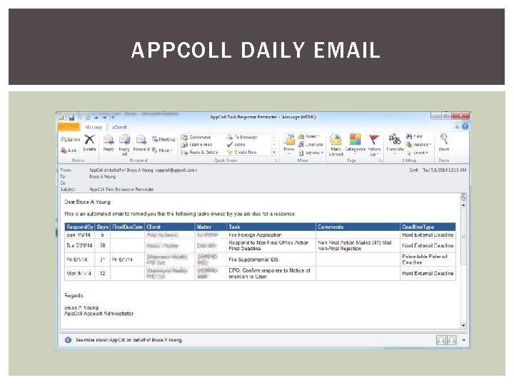Switch to the Message tab
The width and height of the screenshot is (514, 385).
click(94, 127)
